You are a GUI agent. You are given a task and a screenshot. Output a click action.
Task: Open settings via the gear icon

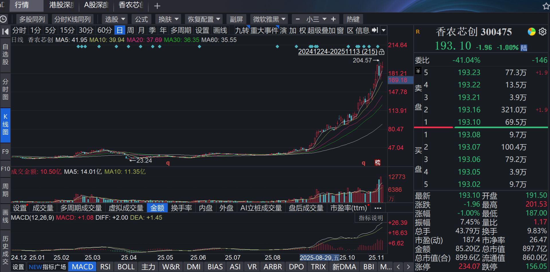click(x=543, y=31)
